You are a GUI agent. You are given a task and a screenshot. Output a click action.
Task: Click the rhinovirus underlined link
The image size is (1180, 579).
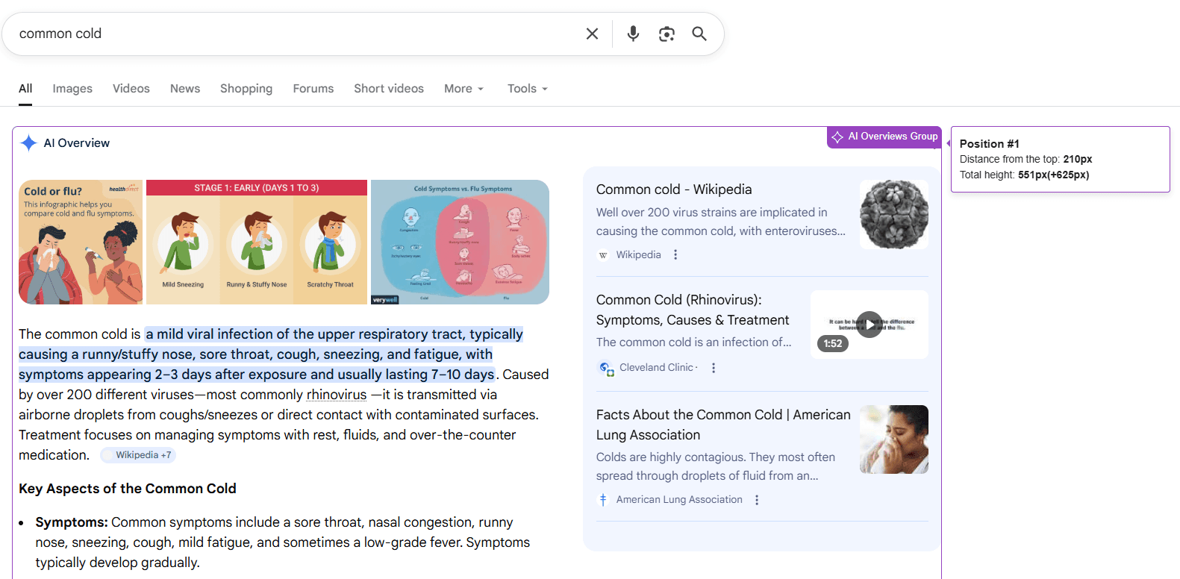coord(337,395)
